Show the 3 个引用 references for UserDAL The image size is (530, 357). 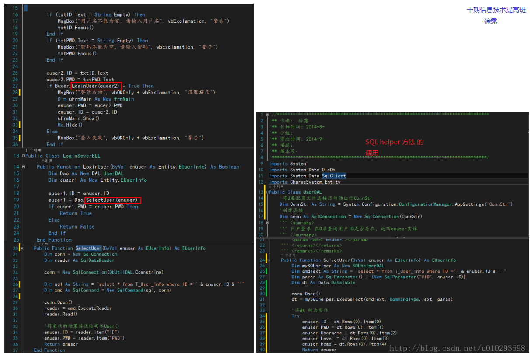pyautogui.click(x=276, y=187)
